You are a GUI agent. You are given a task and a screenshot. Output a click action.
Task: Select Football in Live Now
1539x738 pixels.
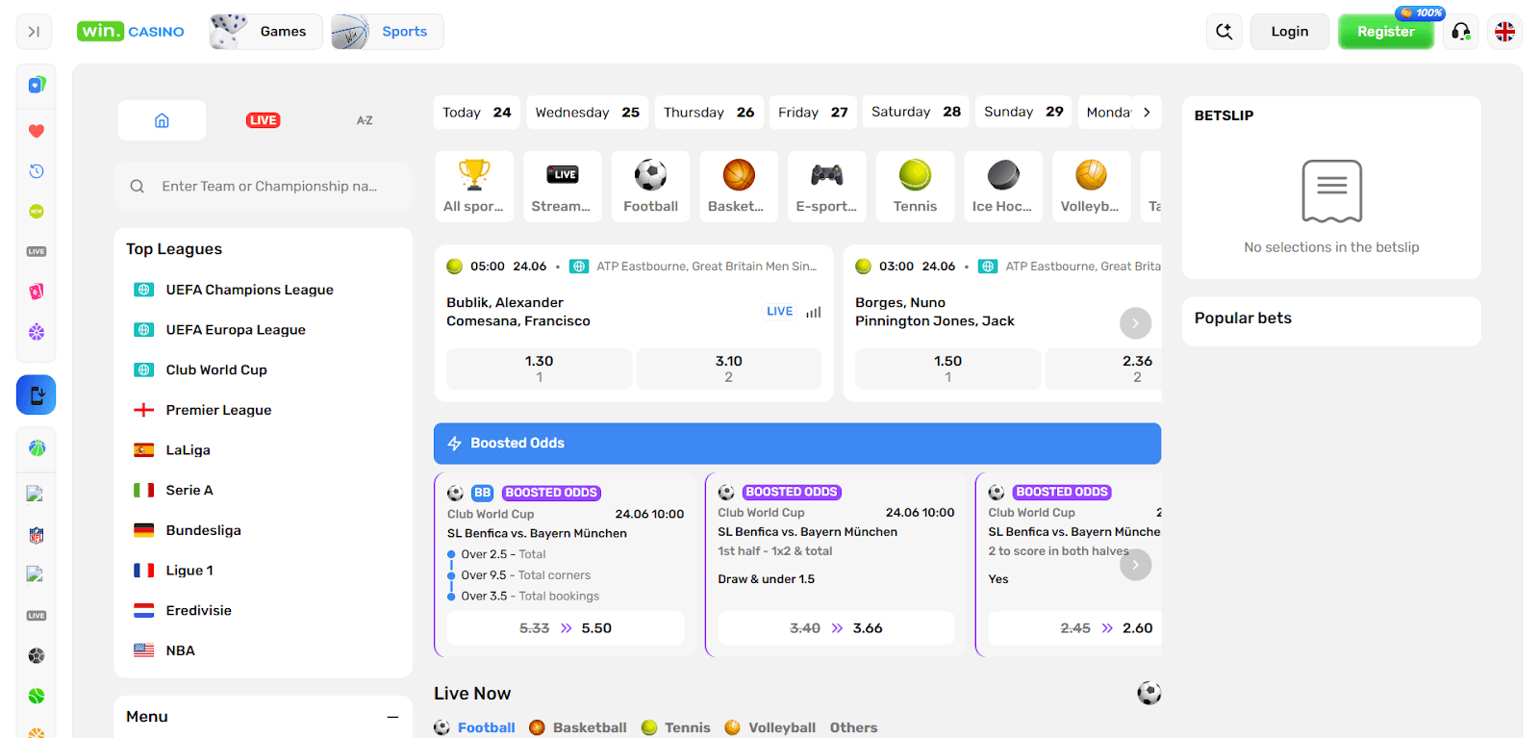coord(475,727)
